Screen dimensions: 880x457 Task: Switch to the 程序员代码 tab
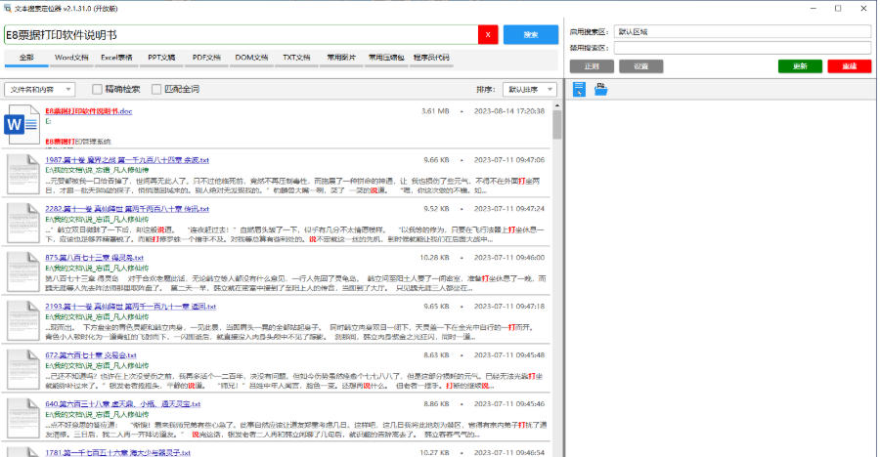tap(431, 58)
